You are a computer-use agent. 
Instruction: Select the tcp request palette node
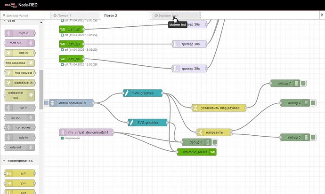(20, 127)
